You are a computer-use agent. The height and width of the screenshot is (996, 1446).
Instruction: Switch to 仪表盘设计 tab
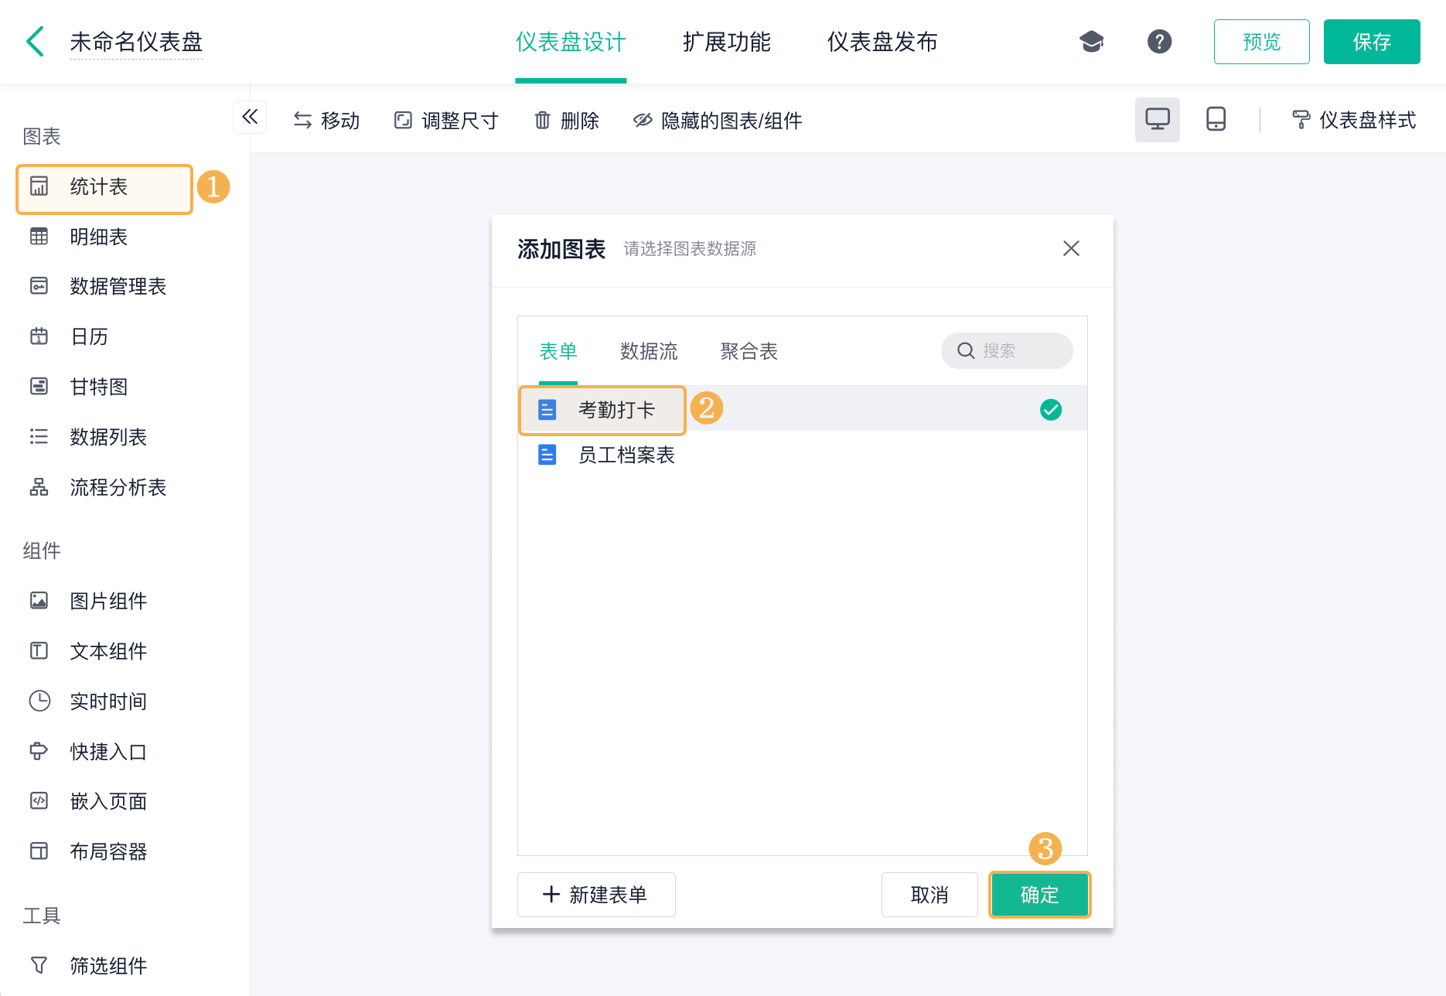571,42
